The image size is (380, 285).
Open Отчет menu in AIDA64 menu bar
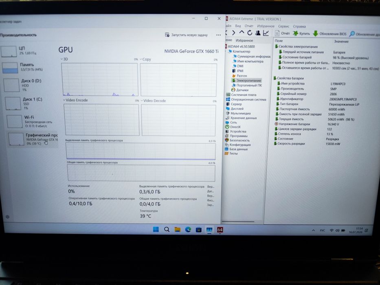249,26
